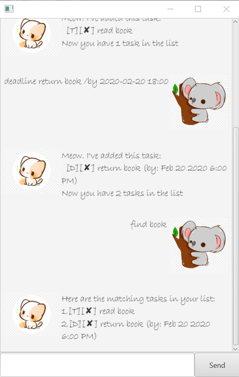Click the cat avatar next to matching tasks reply

31,314
